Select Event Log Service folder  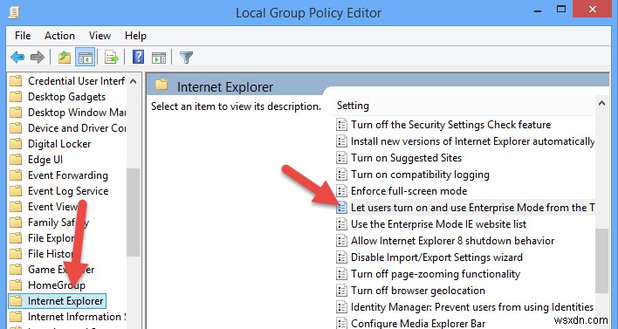click(x=58, y=191)
